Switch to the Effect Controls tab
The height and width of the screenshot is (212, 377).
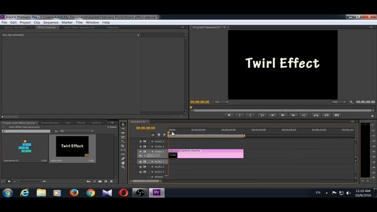(47, 28)
